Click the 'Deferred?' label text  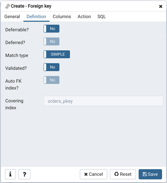pos(15,43)
